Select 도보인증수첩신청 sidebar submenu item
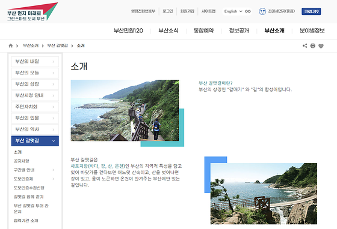This screenshot has width=337, height=229. coord(29,188)
